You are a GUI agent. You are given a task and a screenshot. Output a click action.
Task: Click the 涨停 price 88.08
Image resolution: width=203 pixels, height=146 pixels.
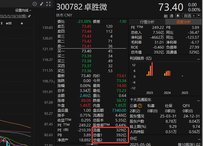(x=86, y=100)
